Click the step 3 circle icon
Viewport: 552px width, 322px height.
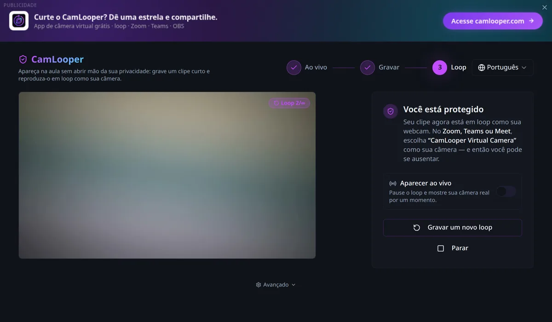[x=440, y=67]
